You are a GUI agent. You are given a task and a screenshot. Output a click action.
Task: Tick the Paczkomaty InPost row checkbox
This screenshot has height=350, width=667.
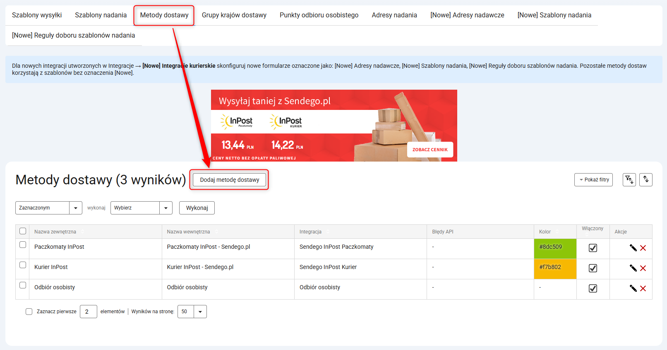(23, 245)
